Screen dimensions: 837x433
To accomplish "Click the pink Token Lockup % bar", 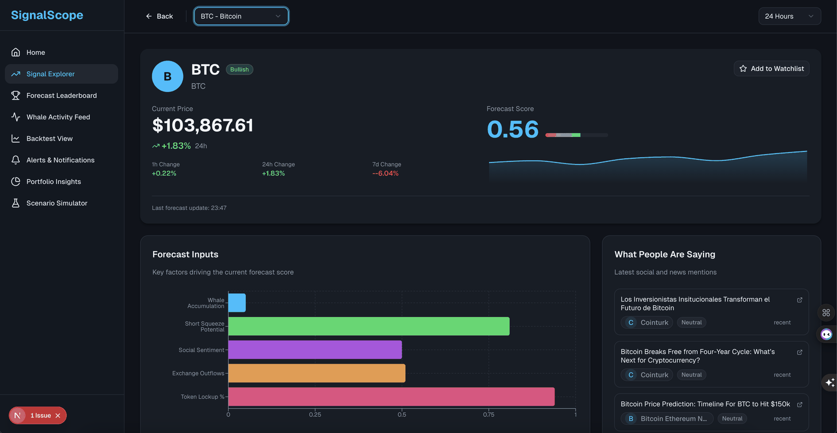I will 391,397.
